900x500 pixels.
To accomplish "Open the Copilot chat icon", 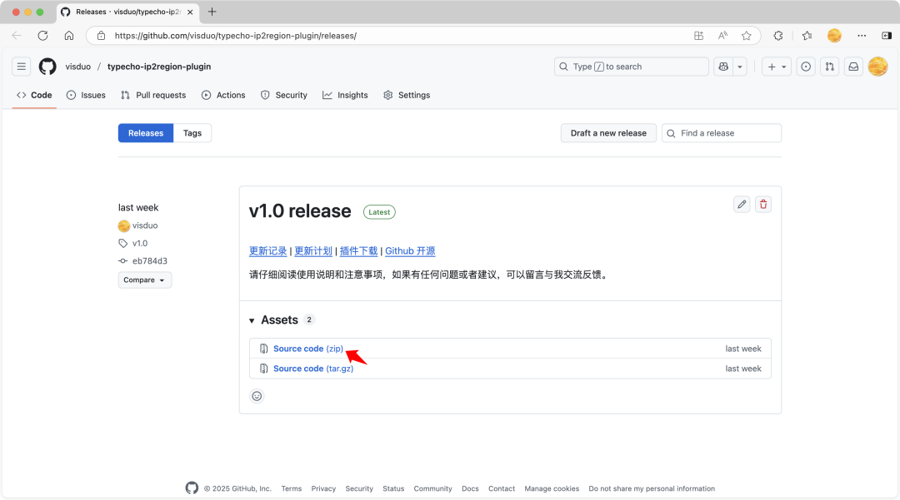I will tap(723, 67).
